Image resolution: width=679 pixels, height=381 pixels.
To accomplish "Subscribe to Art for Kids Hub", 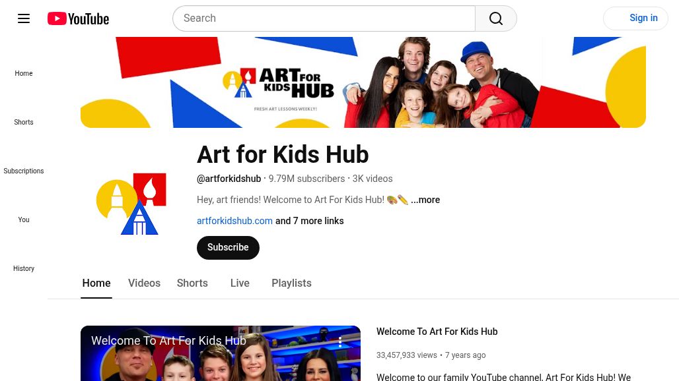I will [x=229, y=248].
